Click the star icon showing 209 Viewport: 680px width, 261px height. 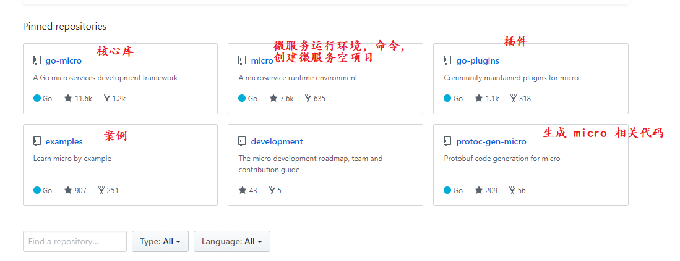[479, 190]
